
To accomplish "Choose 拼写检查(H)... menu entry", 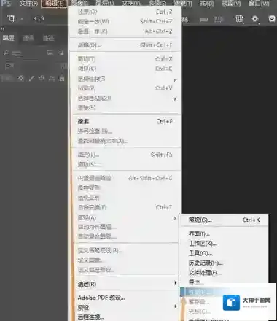I will point(125,131).
